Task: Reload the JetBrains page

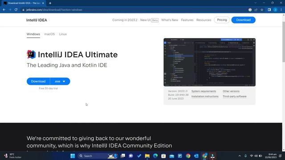Action: tap(16, 10)
